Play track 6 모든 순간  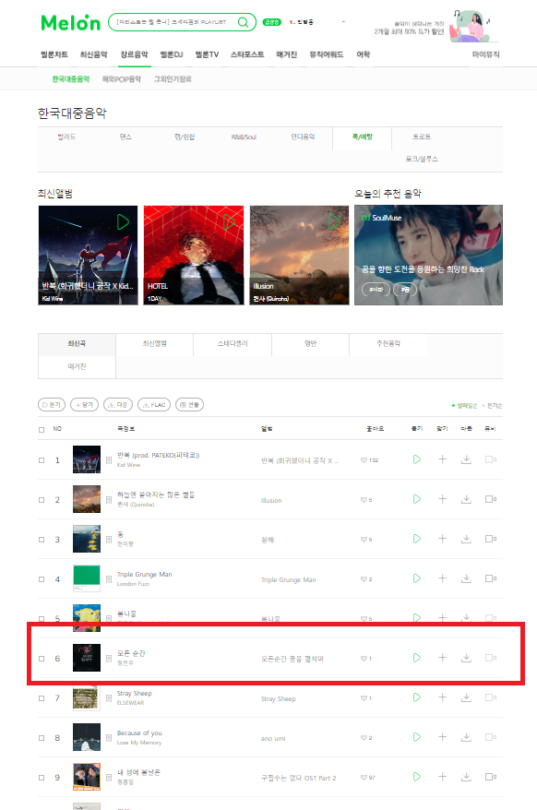coord(416,658)
